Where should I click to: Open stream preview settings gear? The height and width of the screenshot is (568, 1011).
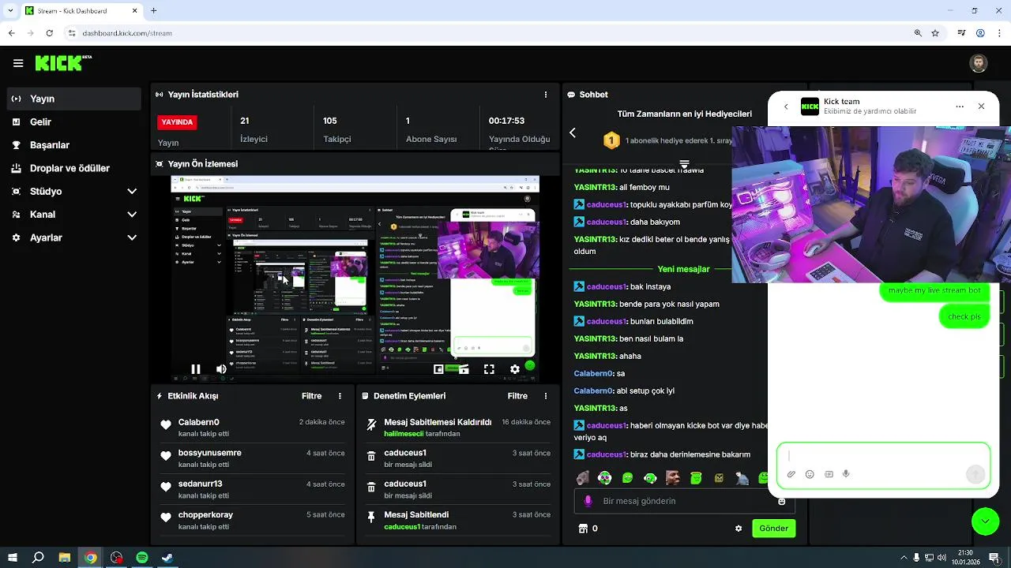point(515,369)
